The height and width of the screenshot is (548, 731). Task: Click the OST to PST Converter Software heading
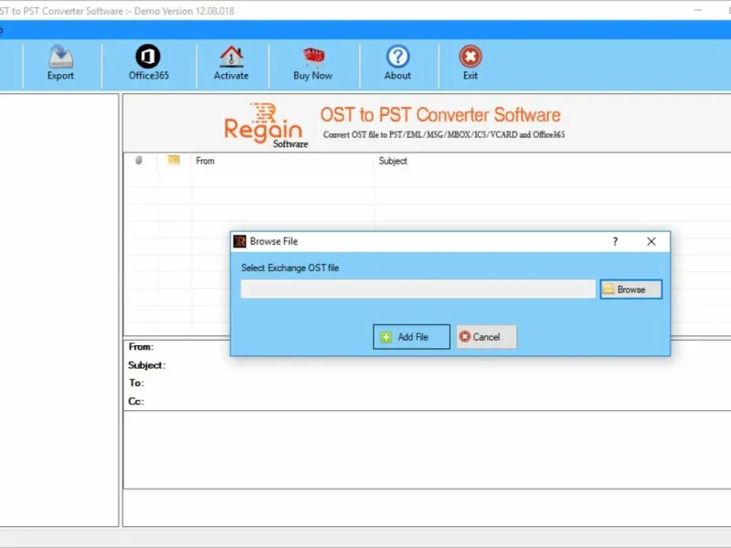tap(440, 115)
